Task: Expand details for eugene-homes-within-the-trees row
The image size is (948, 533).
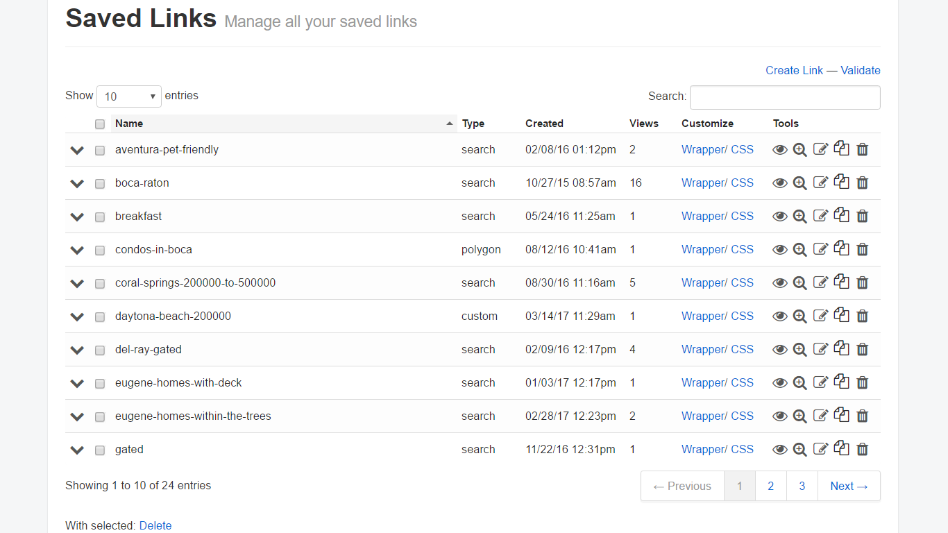Action: [77, 416]
